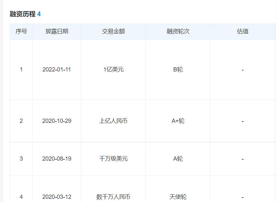The width and height of the screenshot is (276, 202).
Task: Select the 融资轮次 column header
Action: [178, 31]
